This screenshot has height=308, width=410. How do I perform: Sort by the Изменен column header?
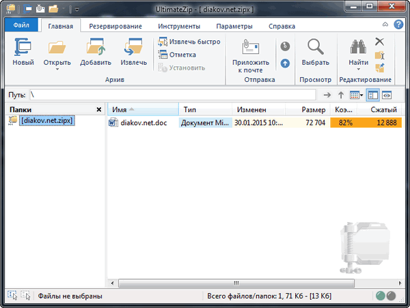pyautogui.click(x=258, y=109)
